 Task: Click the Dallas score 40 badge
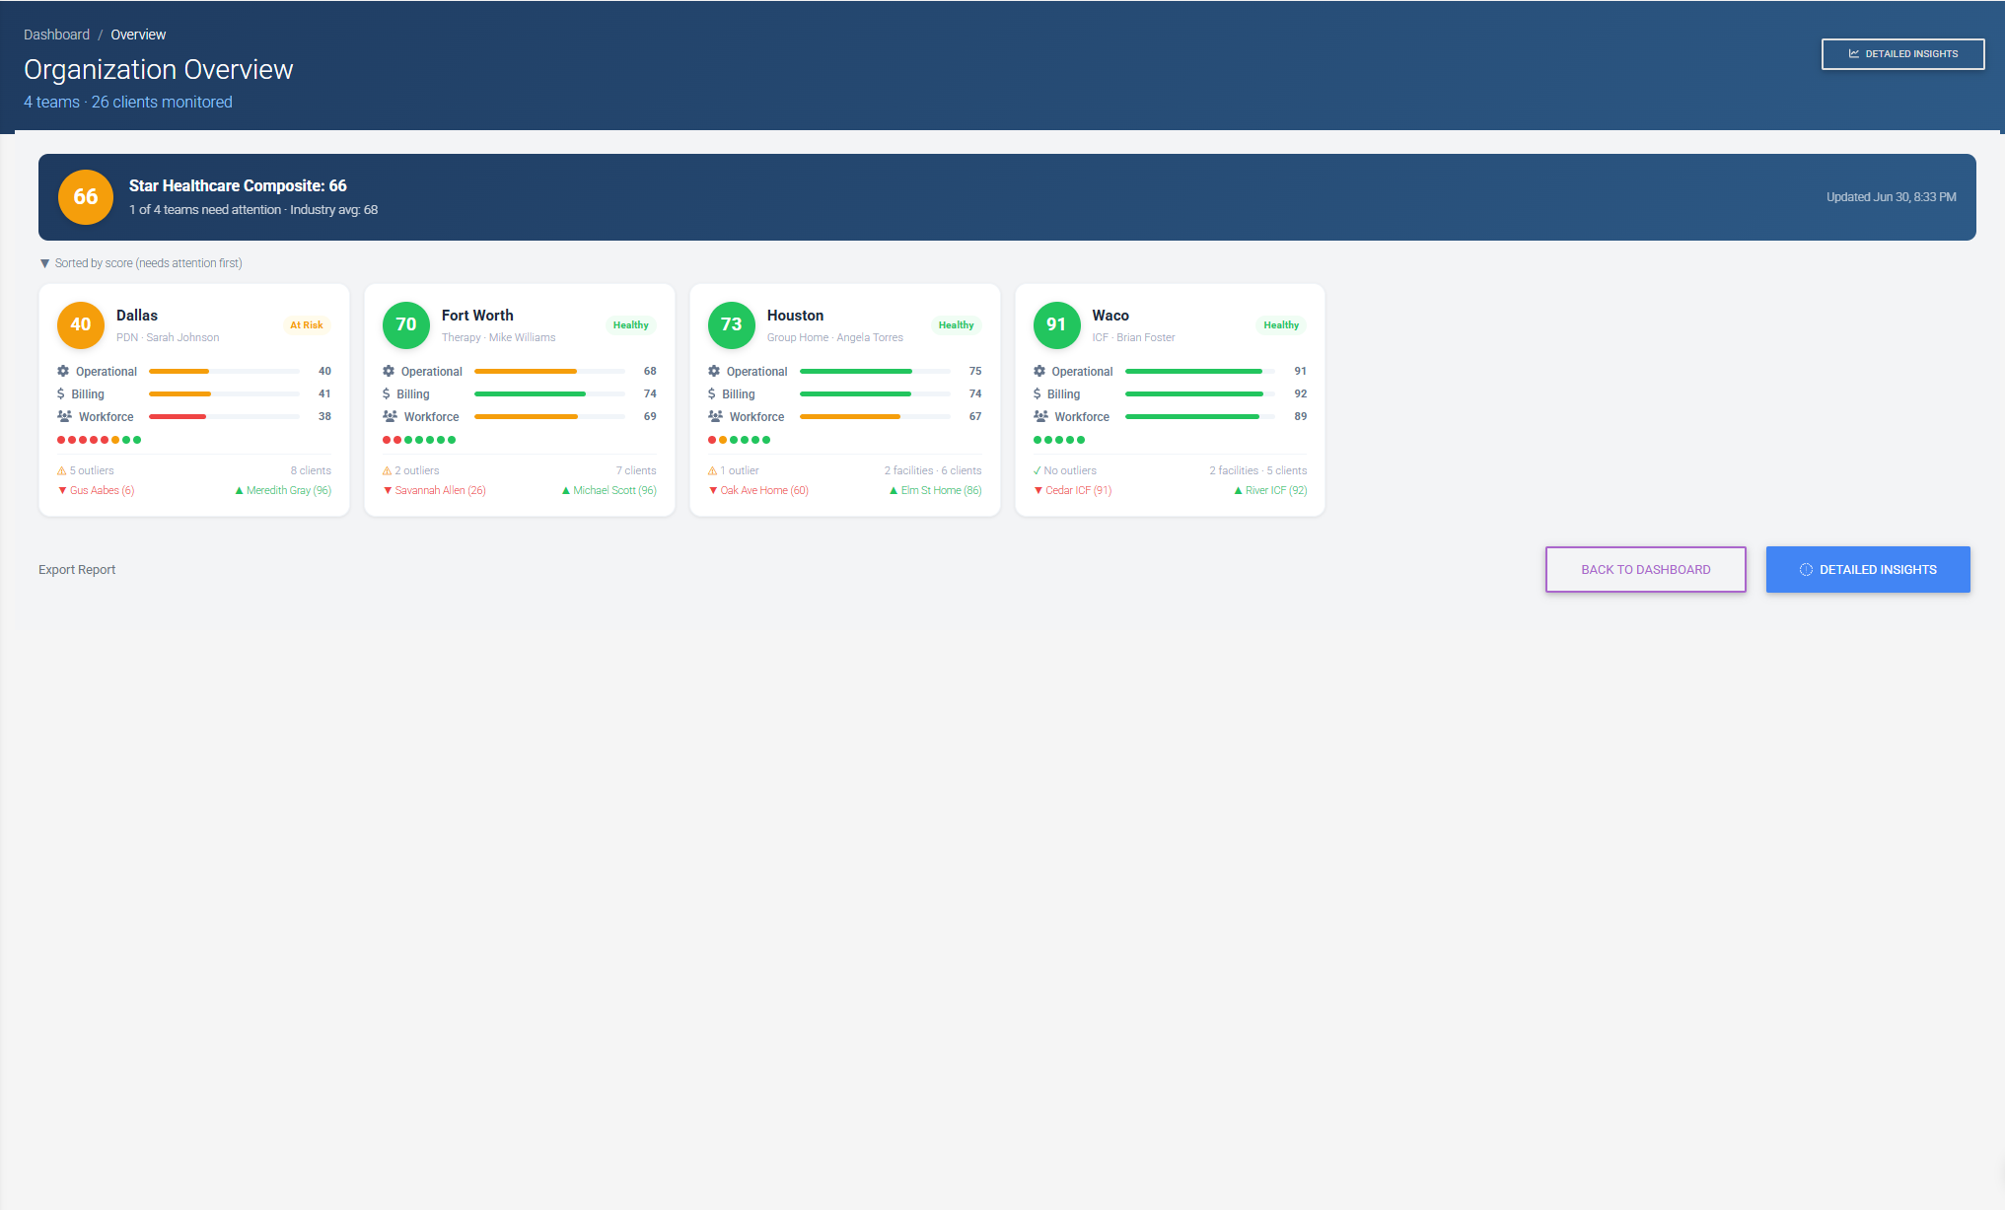coord(81,325)
